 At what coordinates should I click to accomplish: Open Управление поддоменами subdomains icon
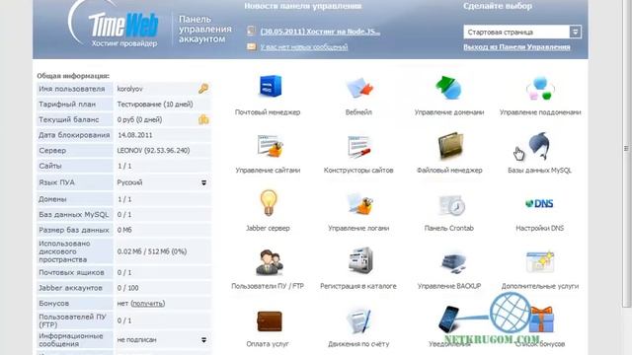point(540,88)
